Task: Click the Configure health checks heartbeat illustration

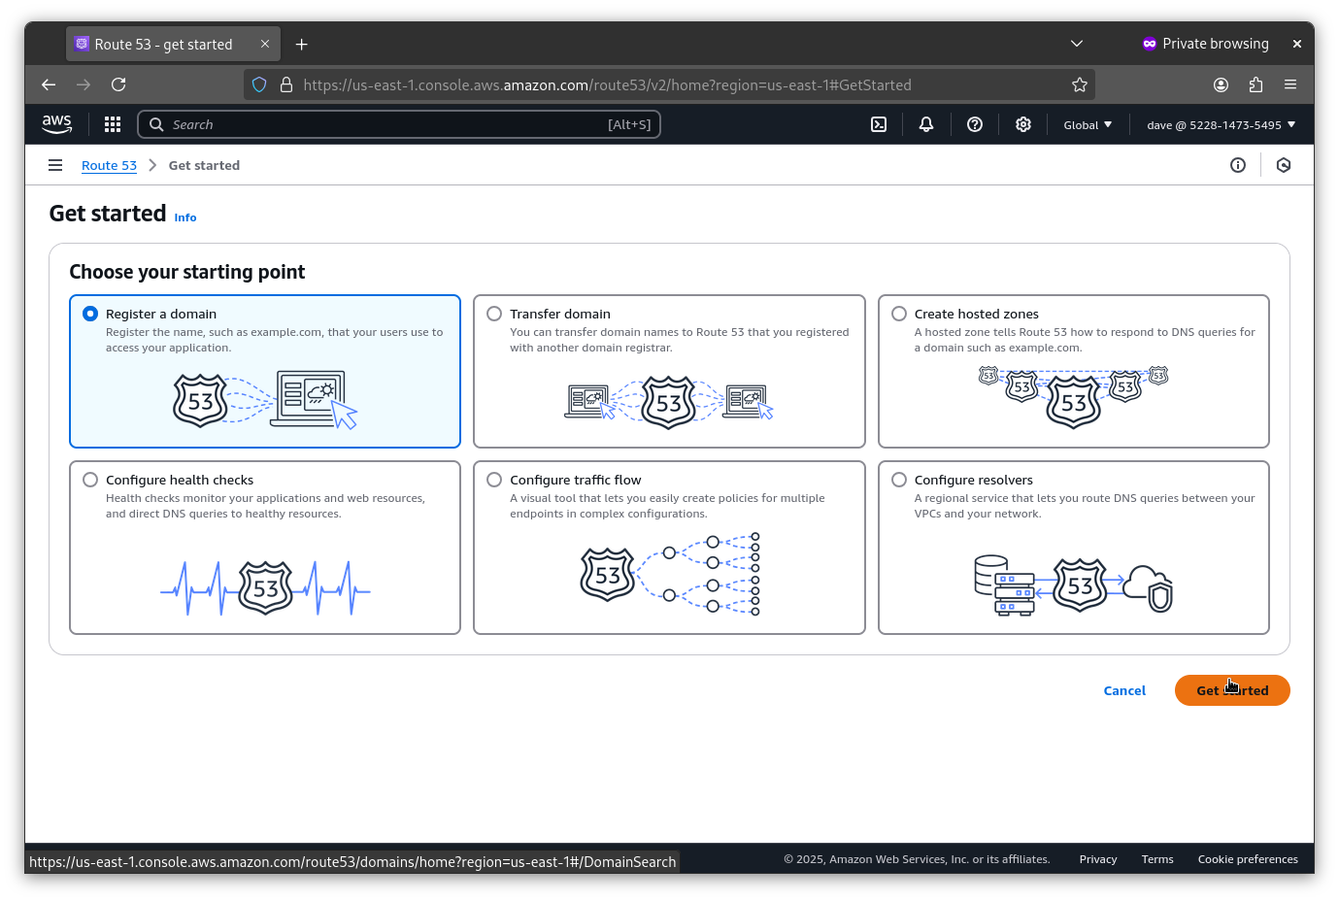Action: pyautogui.click(x=265, y=587)
